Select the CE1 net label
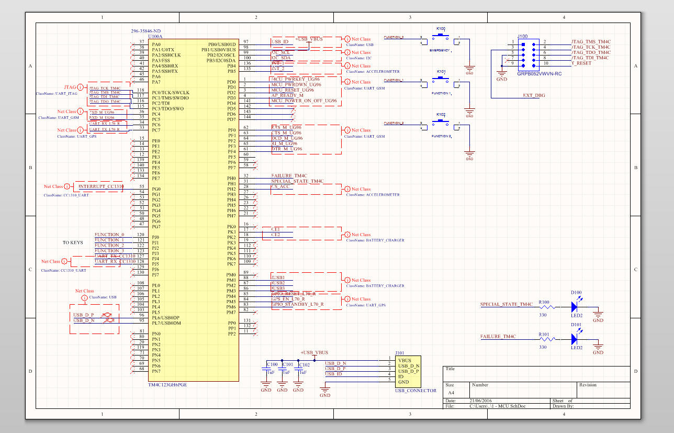Image resolution: width=674 pixels, height=433 pixels. 275,229
